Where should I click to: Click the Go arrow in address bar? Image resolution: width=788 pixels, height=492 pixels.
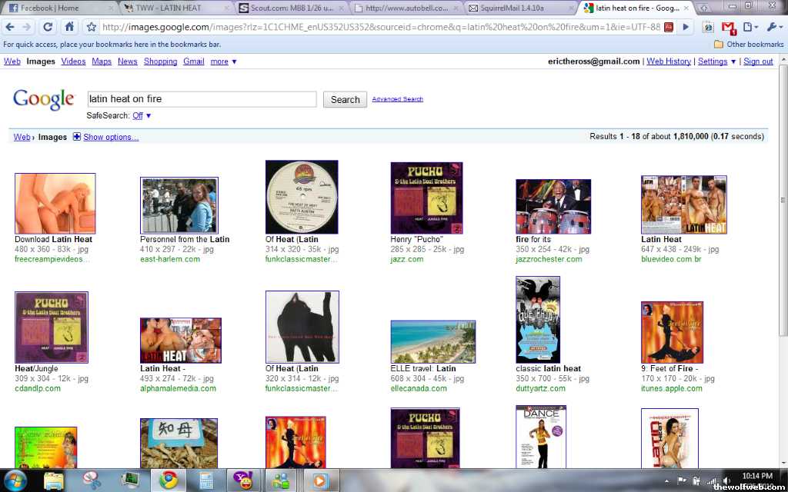coord(687,27)
